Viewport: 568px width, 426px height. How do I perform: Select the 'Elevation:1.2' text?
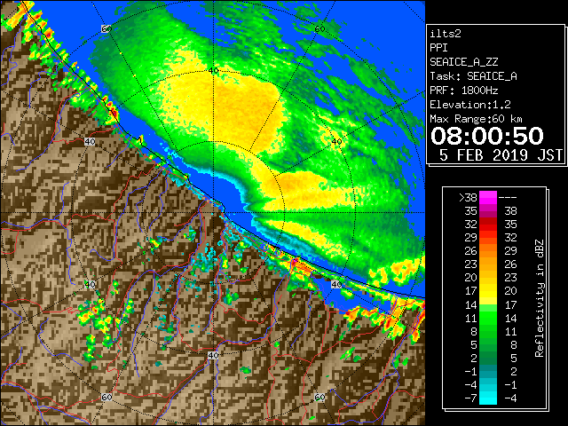pos(470,105)
